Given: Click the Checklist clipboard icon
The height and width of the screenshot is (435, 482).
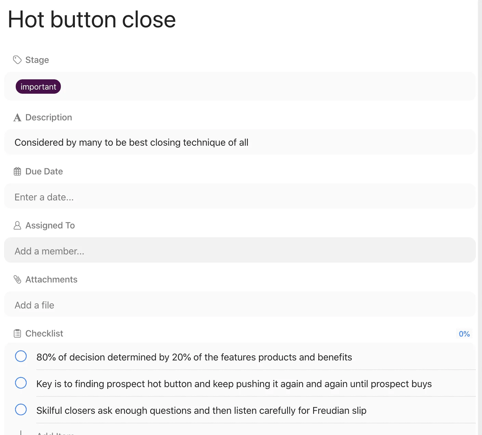Looking at the screenshot, I should click(x=17, y=333).
